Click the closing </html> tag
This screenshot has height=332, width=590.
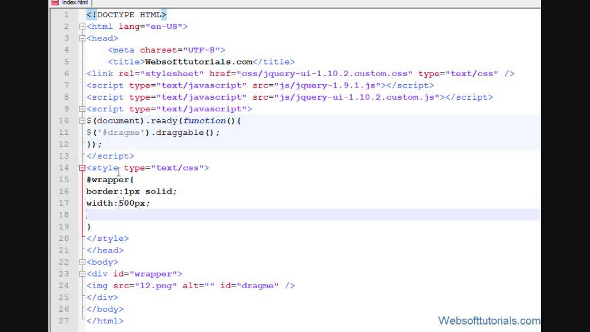pyautogui.click(x=105, y=321)
